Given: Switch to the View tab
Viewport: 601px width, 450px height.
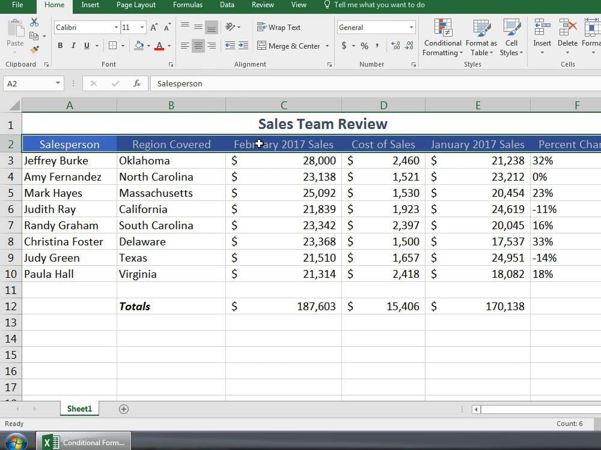Looking at the screenshot, I should click(299, 5).
